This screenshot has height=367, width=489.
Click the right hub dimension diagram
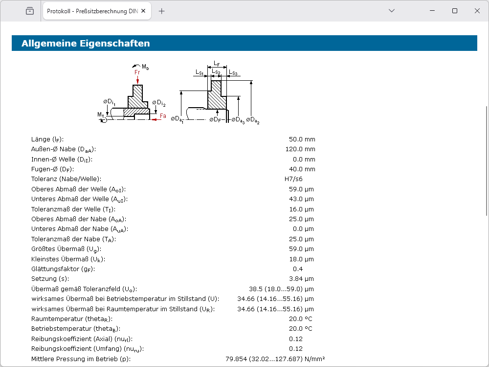pyautogui.click(x=215, y=95)
